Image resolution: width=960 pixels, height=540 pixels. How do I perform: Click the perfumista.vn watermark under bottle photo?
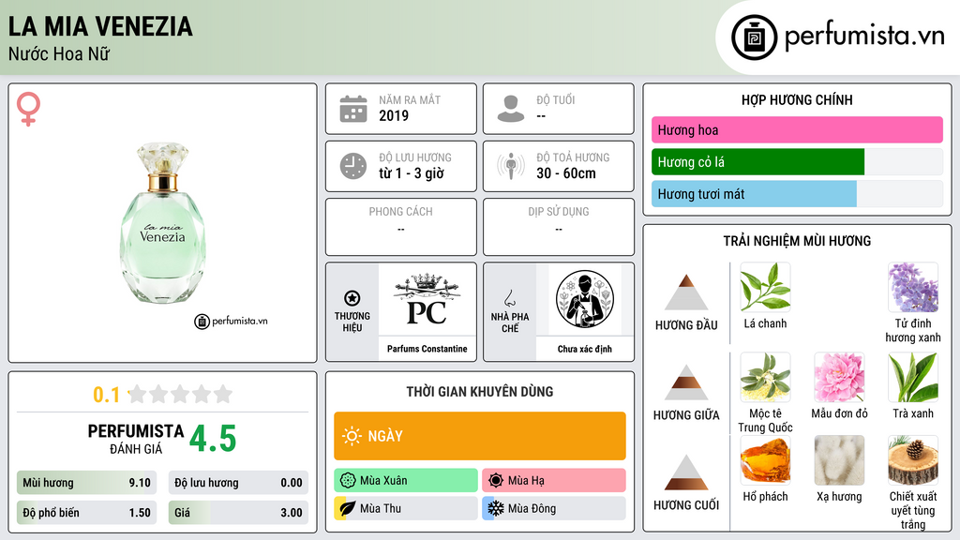pyautogui.click(x=231, y=321)
